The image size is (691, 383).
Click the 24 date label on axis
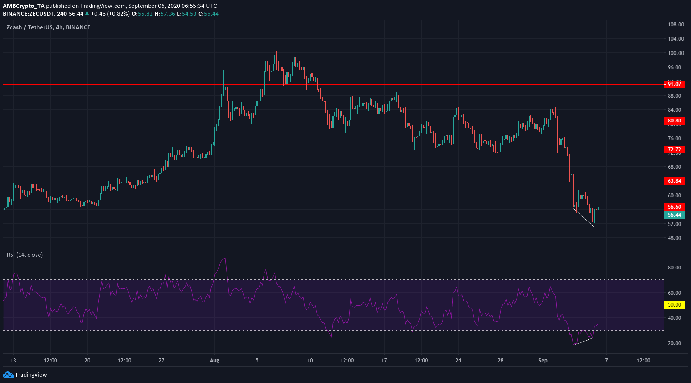tap(458, 361)
